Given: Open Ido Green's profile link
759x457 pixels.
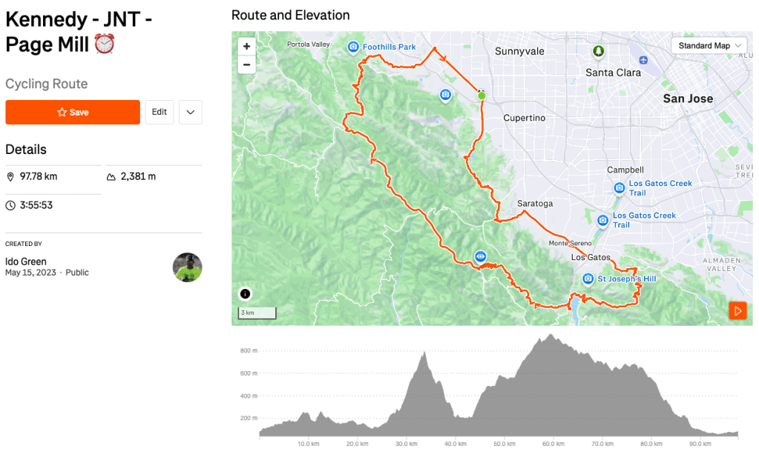Looking at the screenshot, I should tap(26, 261).
